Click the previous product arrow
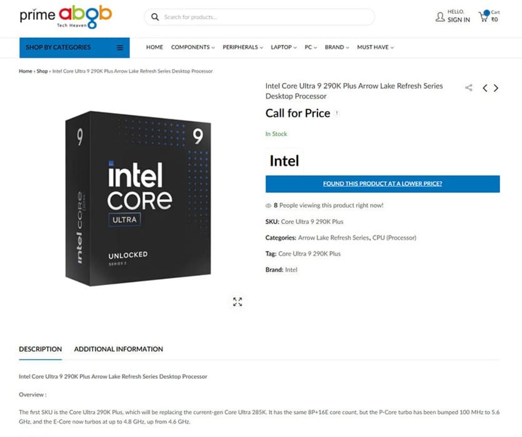 pos(484,88)
